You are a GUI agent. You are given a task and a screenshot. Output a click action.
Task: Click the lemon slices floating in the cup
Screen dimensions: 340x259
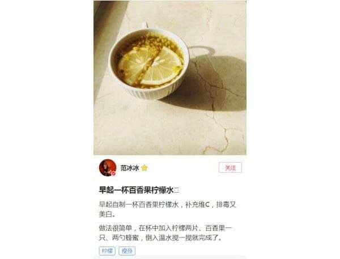tap(150, 66)
